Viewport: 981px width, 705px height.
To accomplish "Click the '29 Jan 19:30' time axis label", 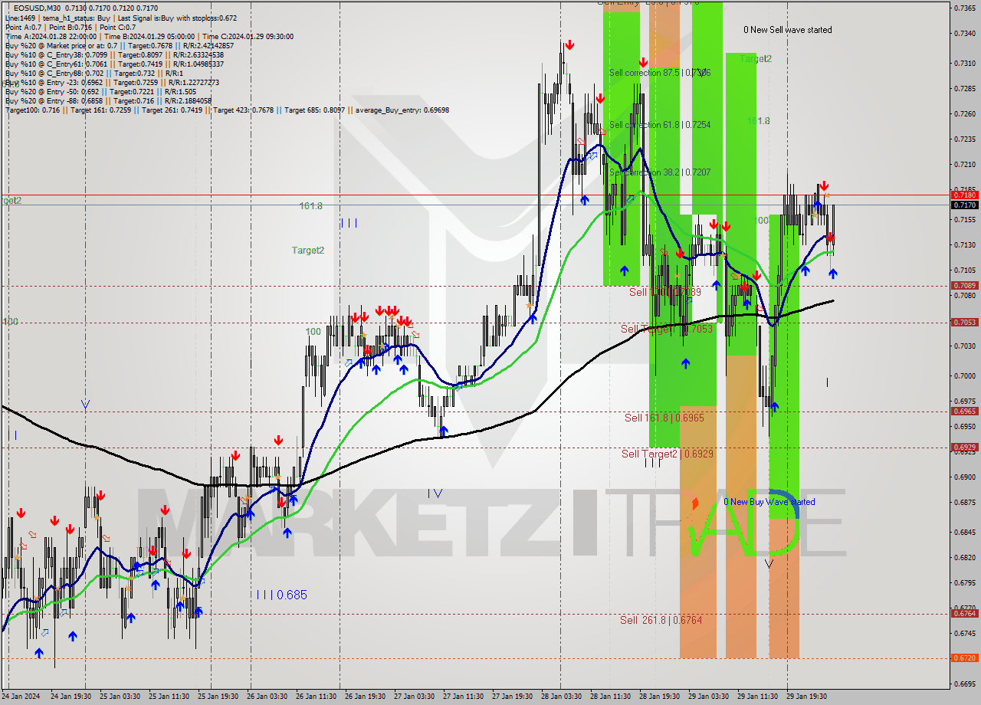I will coord(807,697).
